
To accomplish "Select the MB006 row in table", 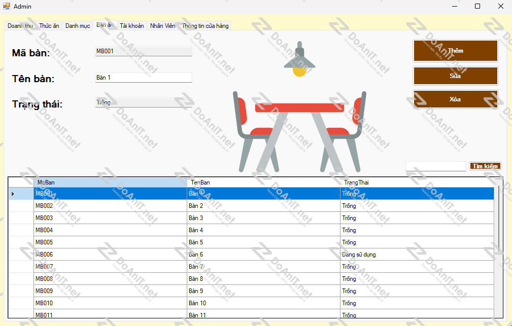I will [x=110, y=255].
